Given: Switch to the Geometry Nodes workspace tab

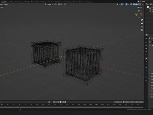Looking at the screenshot, I should [77, 2].
